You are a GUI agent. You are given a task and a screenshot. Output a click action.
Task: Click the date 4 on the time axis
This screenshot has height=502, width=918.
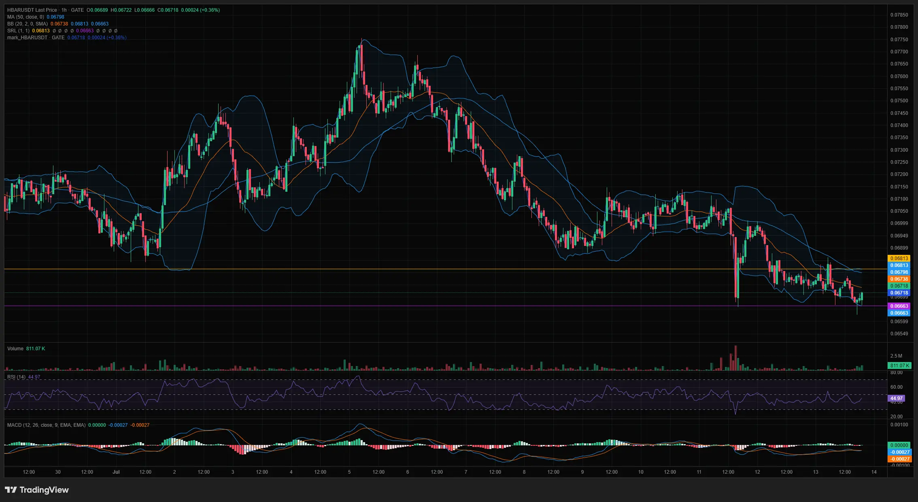[291, 472]
